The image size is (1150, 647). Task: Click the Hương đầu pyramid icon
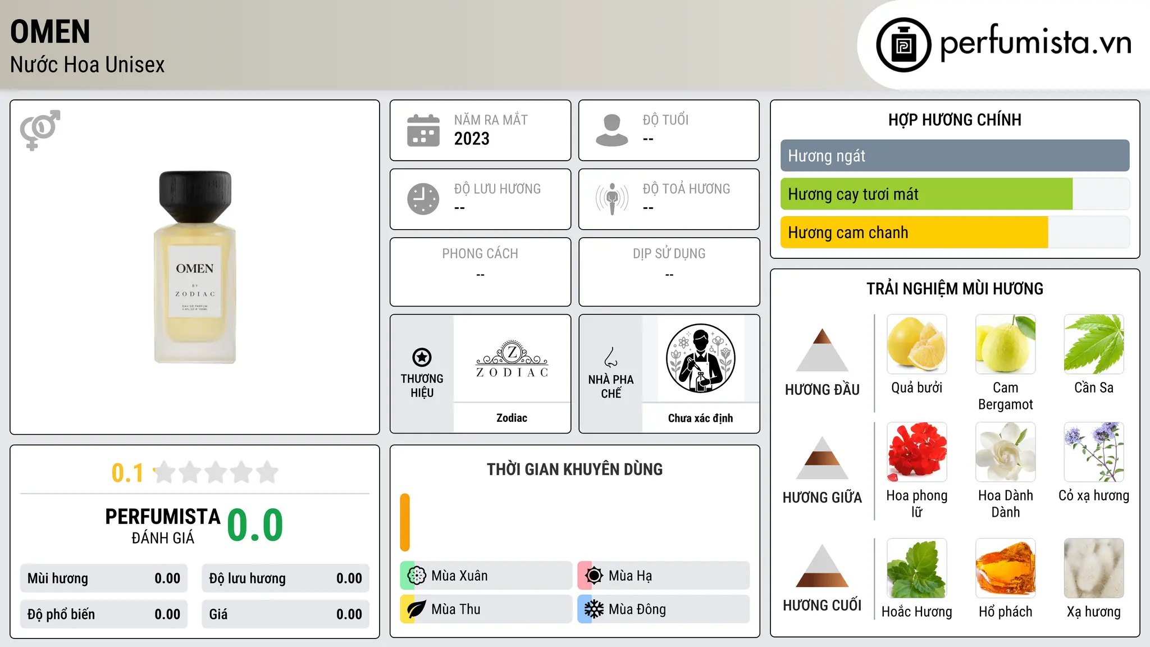pos(822,350)
